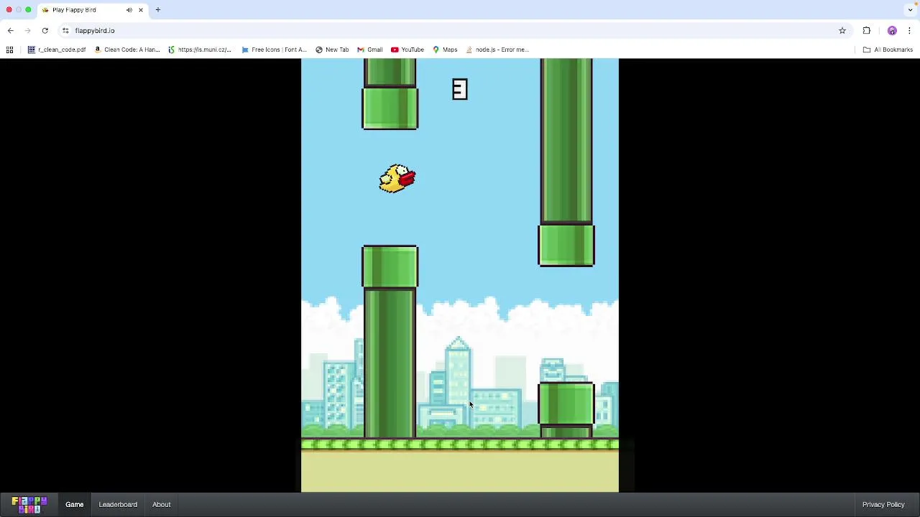Image resolution: width=920 pixels, height=517 pixels.
Task: Open the Apps grid shortcut
Action: [x=9, y=50]
